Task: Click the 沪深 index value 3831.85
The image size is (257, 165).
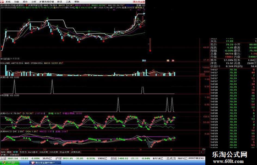Action: coord(67,158)
